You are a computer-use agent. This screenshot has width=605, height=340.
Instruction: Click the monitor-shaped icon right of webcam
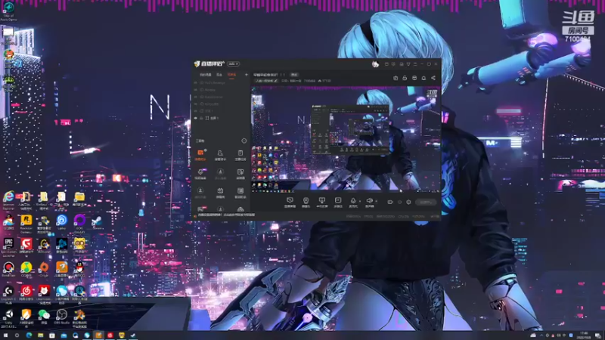pyautogui.click(x=322, y=202)
